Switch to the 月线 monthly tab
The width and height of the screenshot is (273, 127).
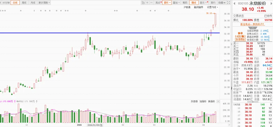(x=33, y=3)
